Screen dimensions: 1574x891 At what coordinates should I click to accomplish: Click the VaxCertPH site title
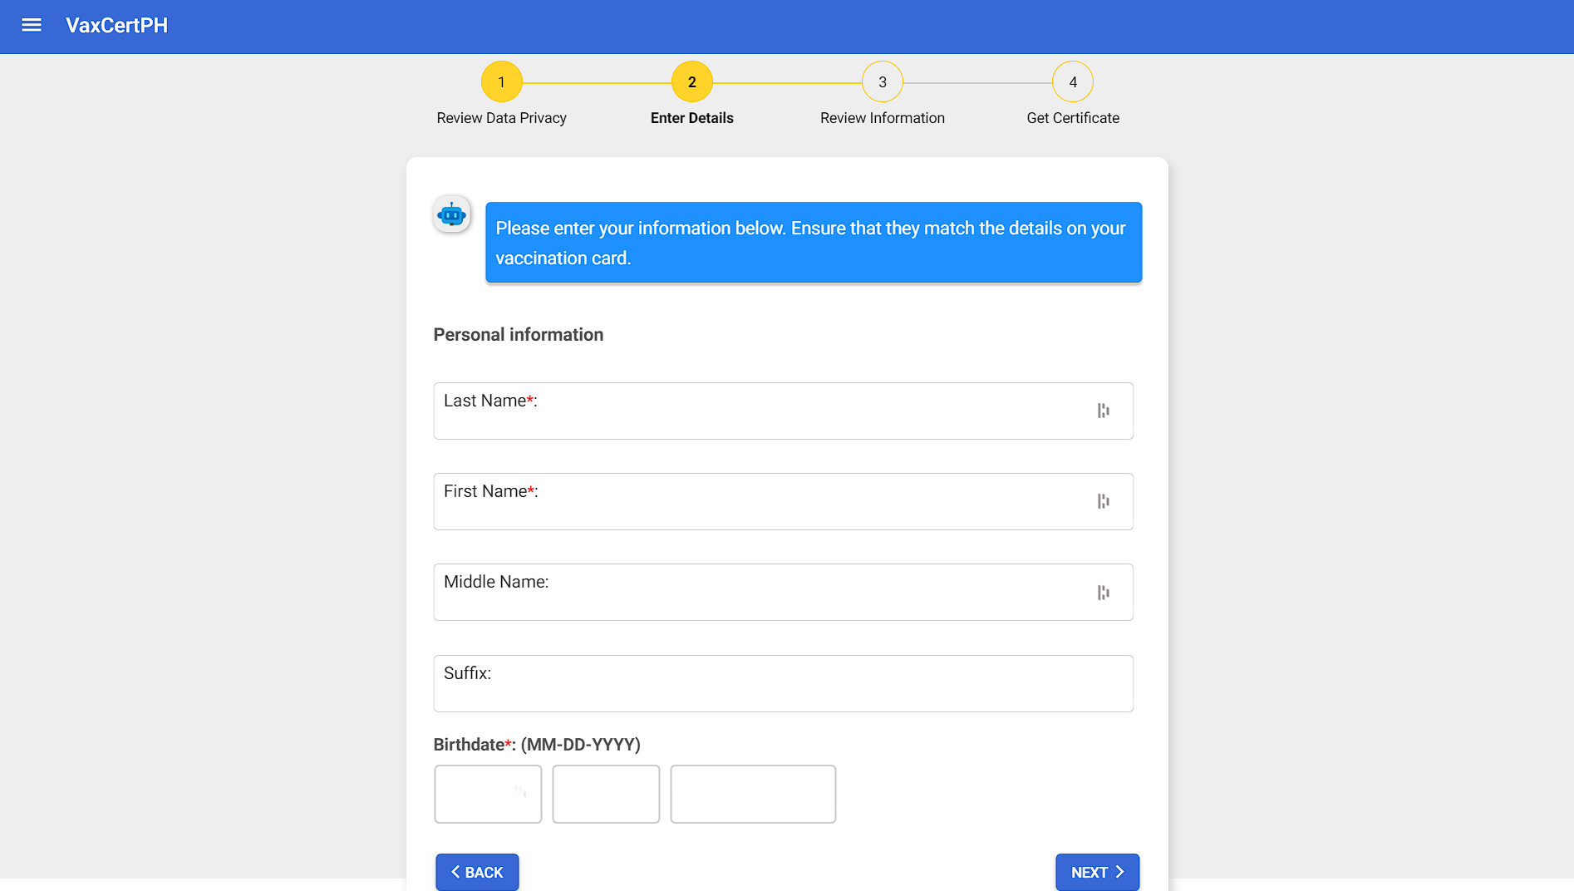116,26
